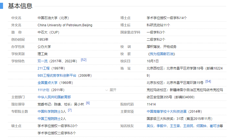Viewport: 229px width, 139px height.
Task: Click reference footnote [54]
Action: 208,81
